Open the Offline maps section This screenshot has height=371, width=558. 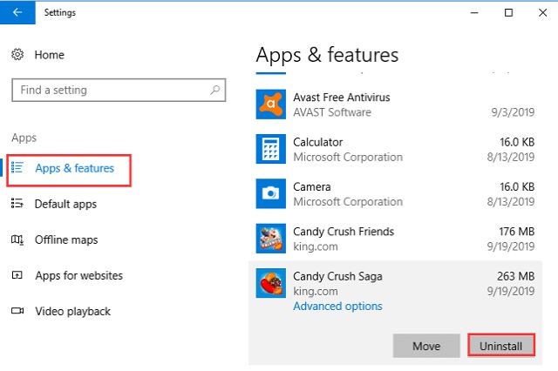pos(66,239)
